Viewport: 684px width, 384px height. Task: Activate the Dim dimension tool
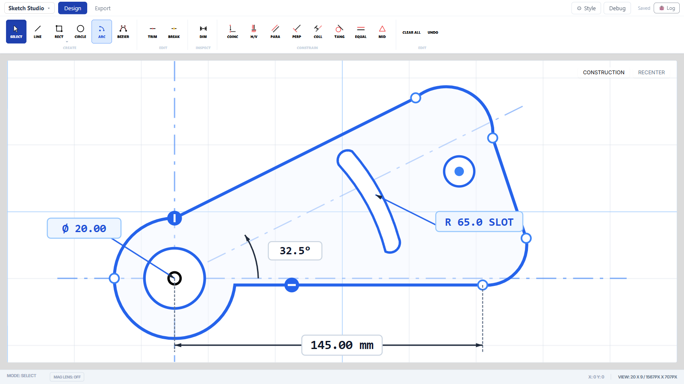click(x=203, y=32)
